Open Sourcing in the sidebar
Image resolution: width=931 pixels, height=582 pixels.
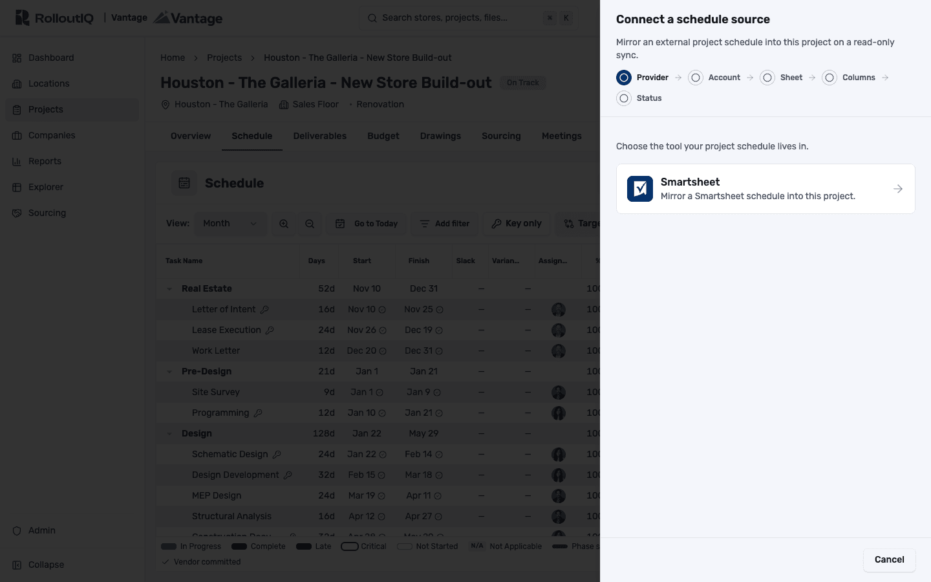coord(72,213)
